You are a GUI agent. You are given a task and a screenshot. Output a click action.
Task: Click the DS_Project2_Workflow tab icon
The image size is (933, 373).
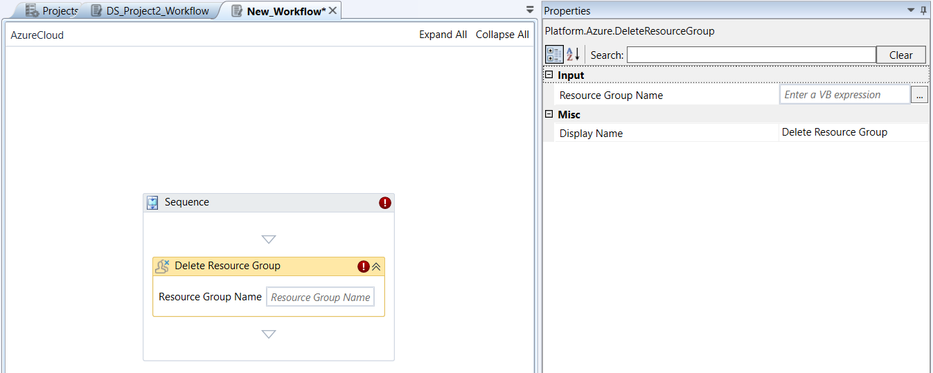point(97,10)
